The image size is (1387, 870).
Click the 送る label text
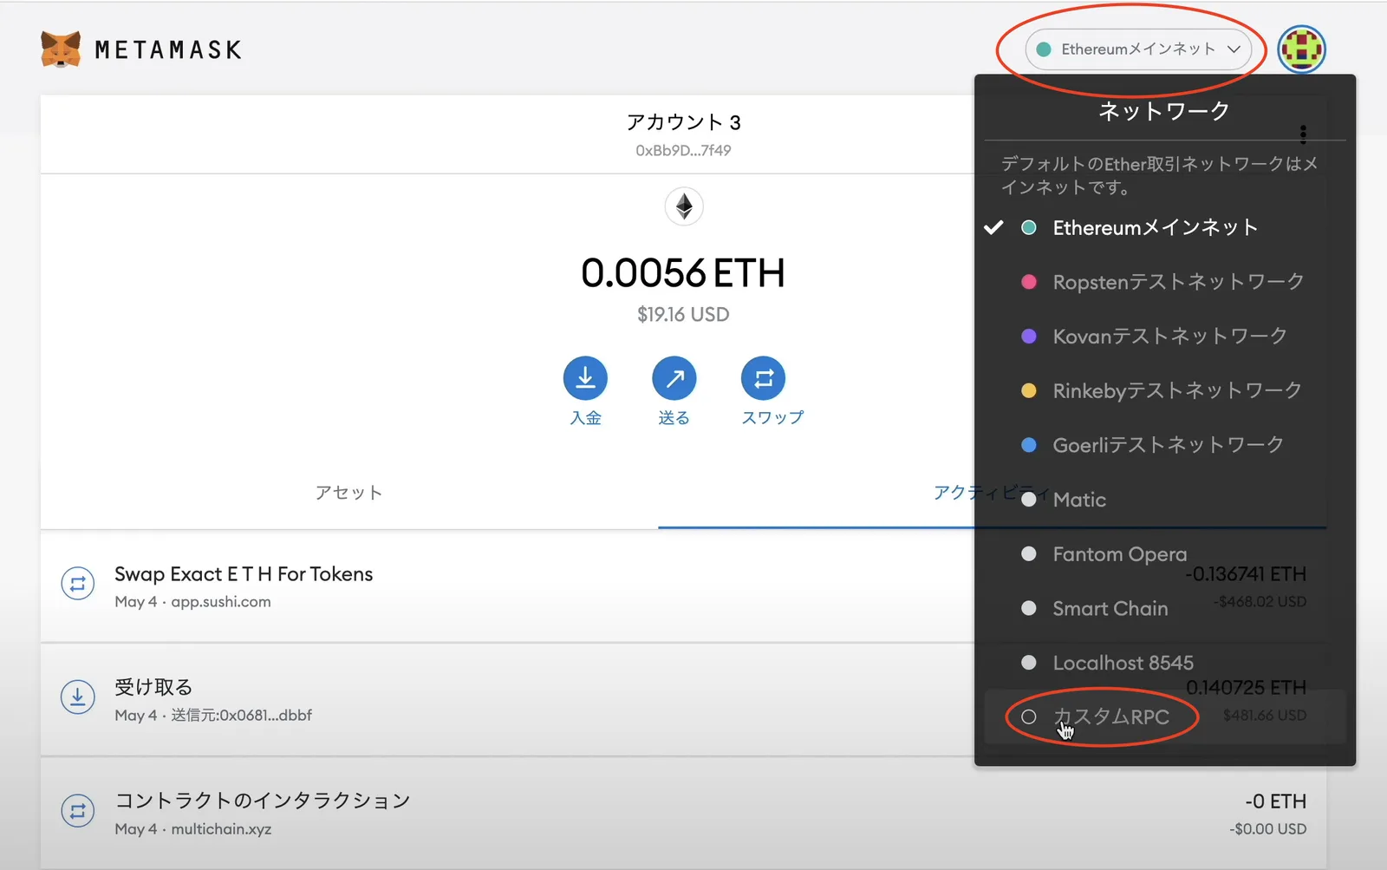tap(674, 418)
